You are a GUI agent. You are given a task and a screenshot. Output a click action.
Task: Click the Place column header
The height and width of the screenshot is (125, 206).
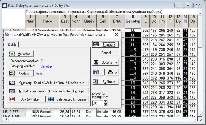click(x=47, y=19)
